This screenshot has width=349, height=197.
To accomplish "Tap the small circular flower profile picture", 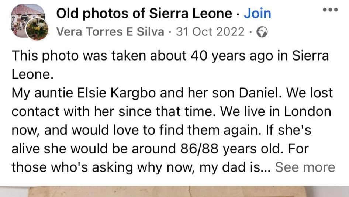I will click(37, 29).
